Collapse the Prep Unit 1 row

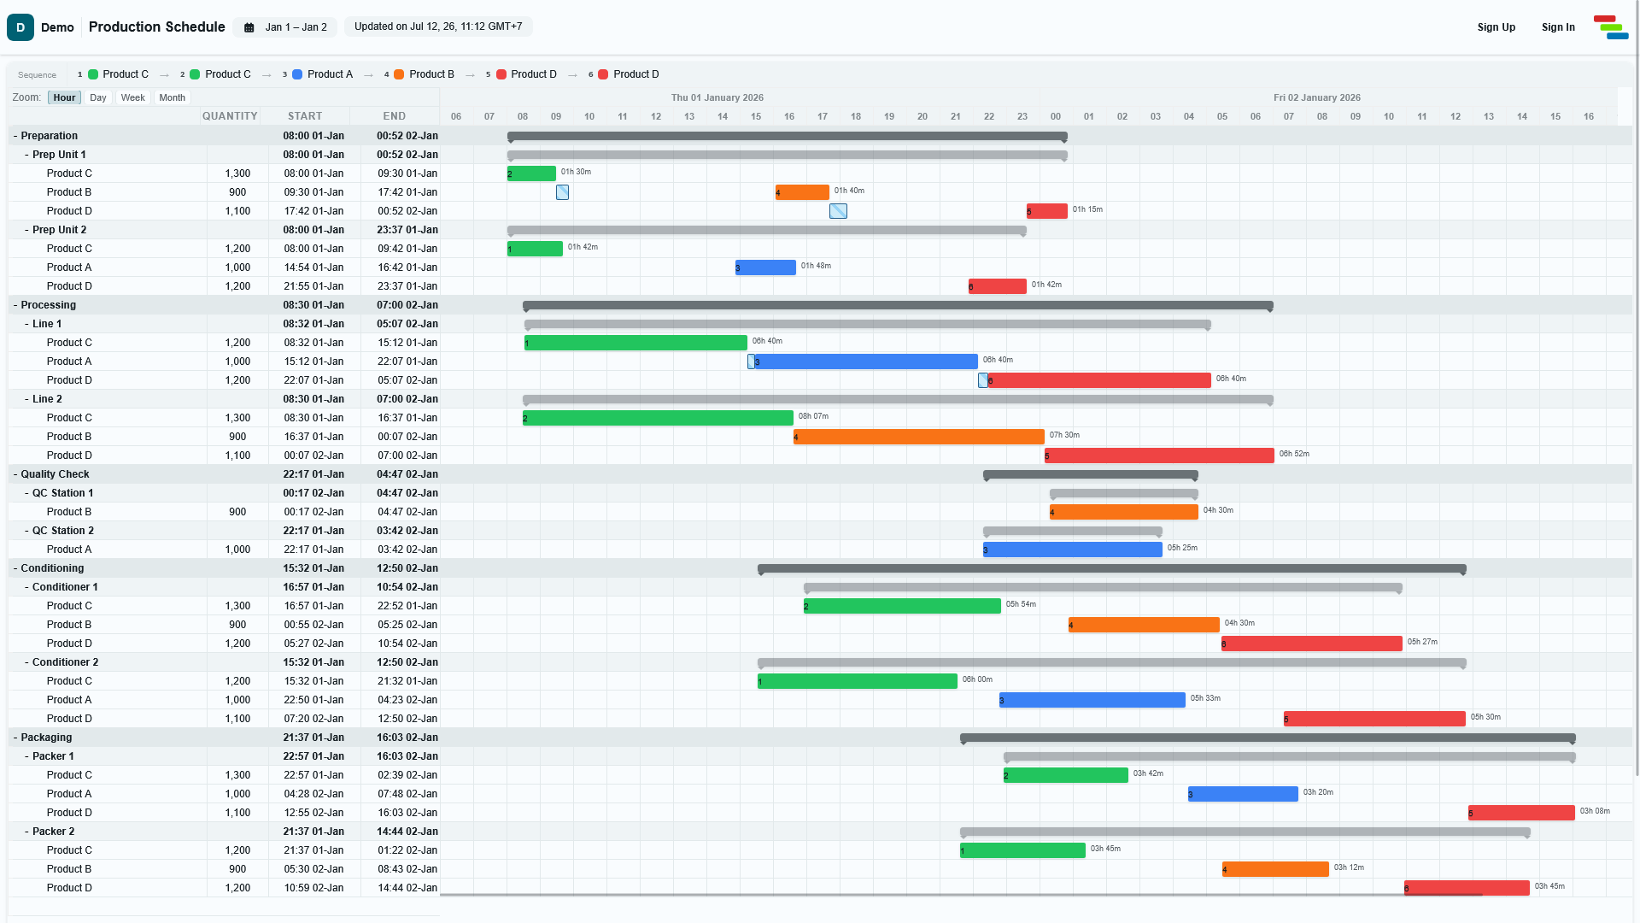pos(27,155)
